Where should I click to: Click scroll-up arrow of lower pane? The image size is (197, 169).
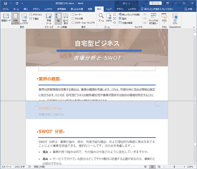tap(195, 103)
